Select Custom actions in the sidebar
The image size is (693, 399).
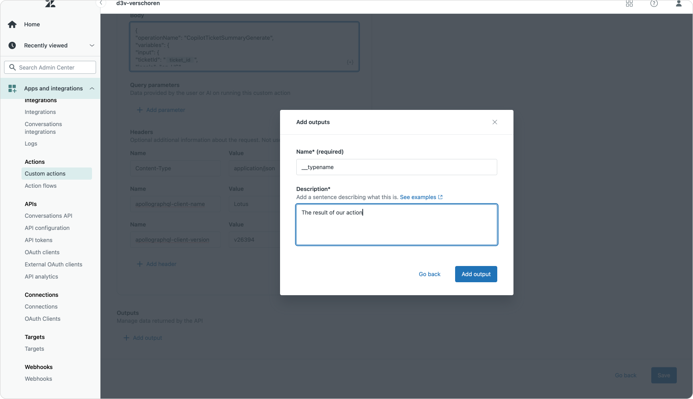45,174
